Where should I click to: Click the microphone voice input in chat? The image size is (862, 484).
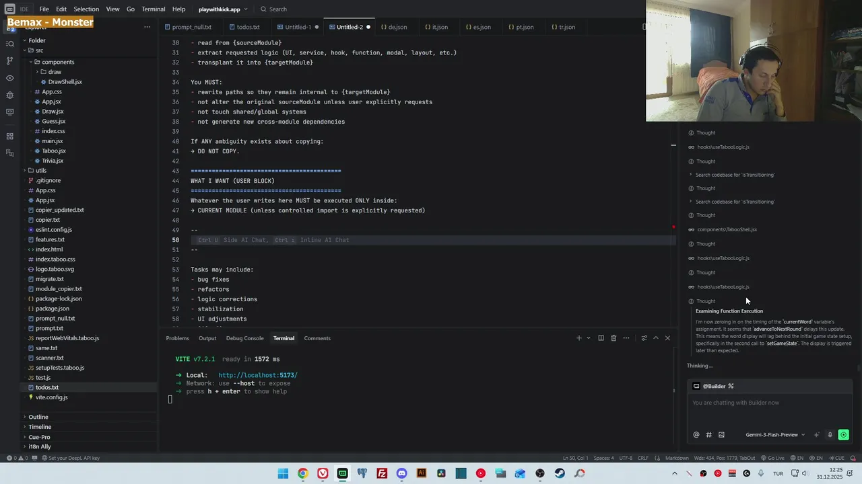tap(830, 435)
